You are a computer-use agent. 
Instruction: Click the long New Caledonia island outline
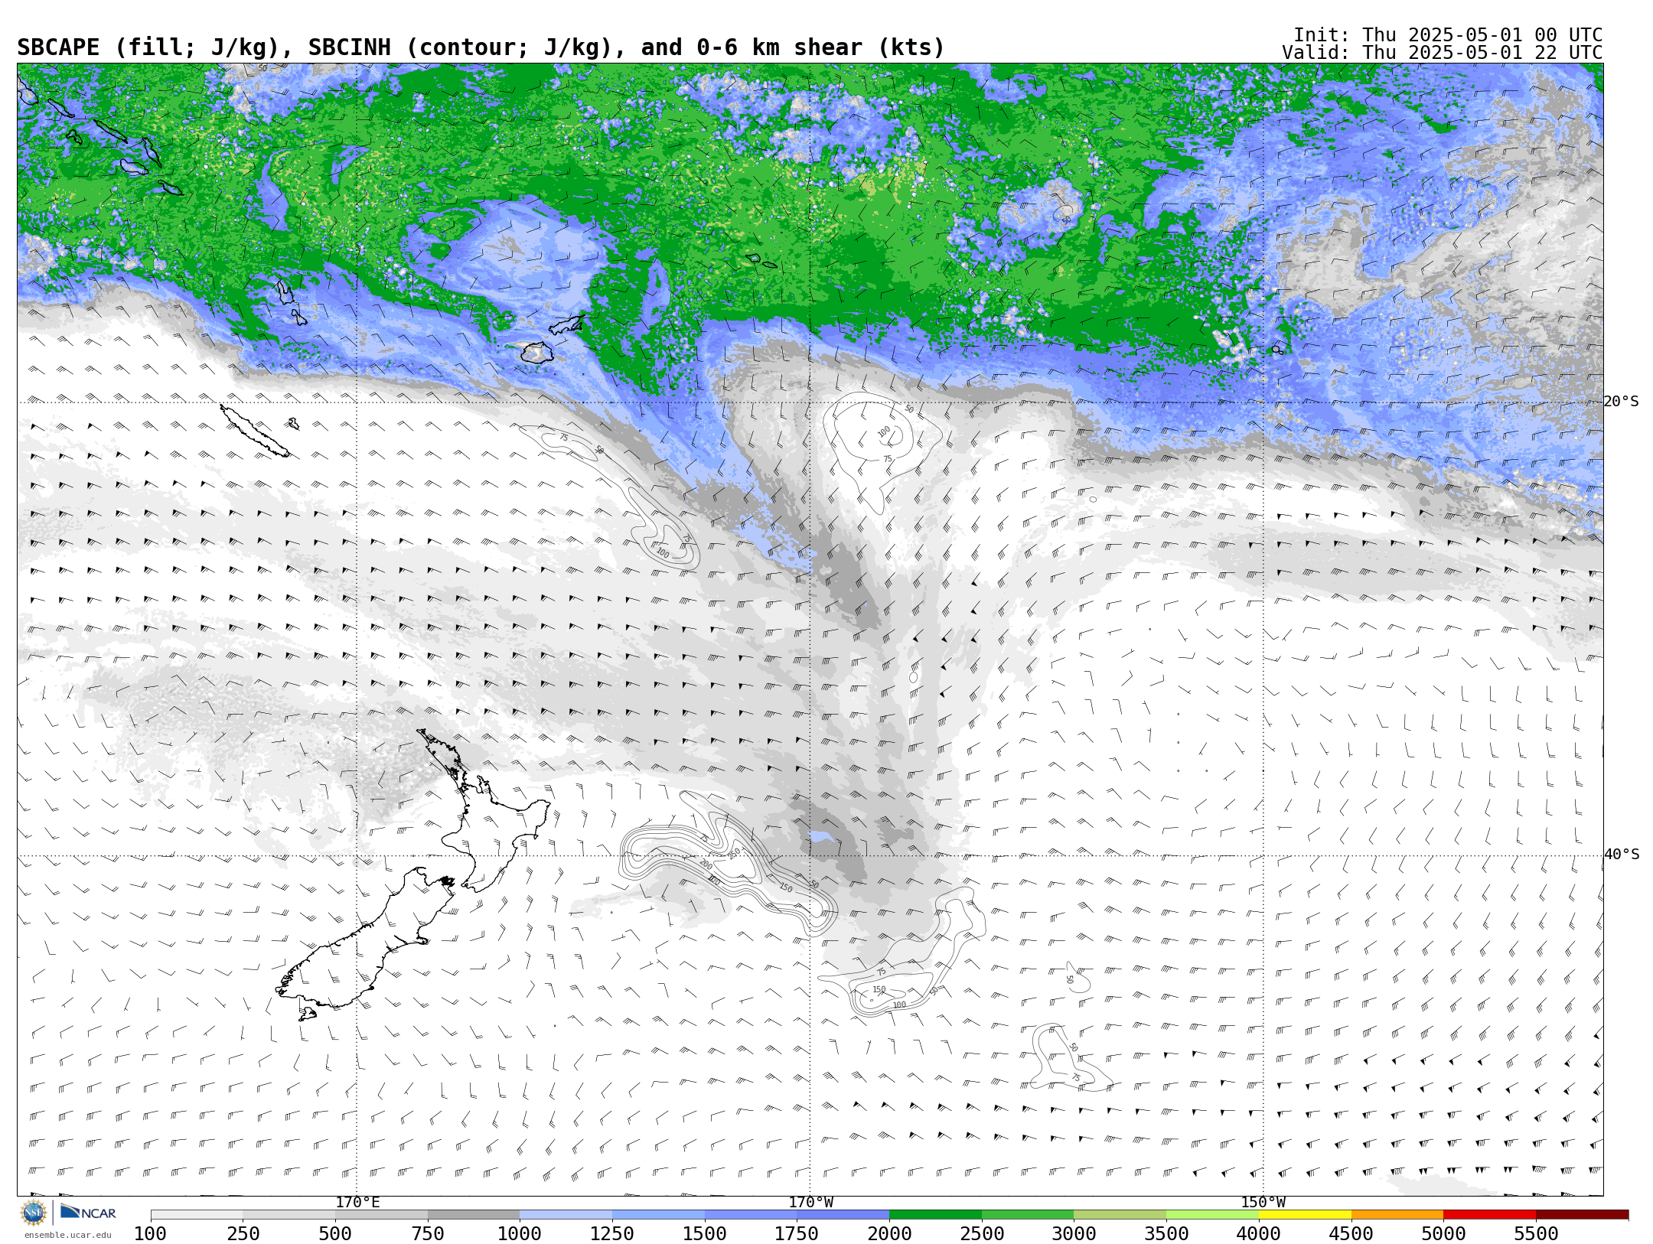tap(254, 431)
